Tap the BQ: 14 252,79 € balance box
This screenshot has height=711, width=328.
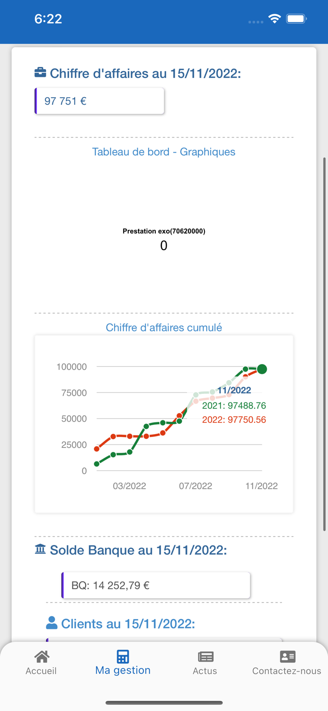coord(156,585)
